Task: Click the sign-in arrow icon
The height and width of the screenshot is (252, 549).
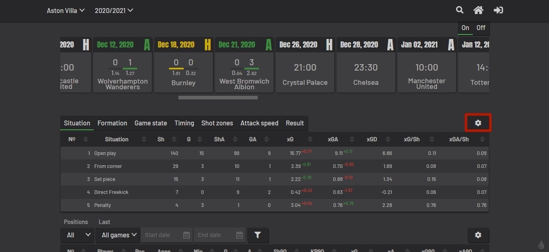Action: coord(498,10)
